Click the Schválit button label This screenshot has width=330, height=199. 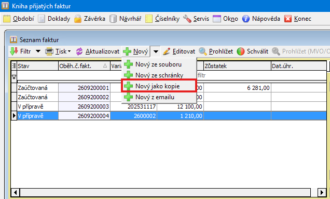[257, 51]
